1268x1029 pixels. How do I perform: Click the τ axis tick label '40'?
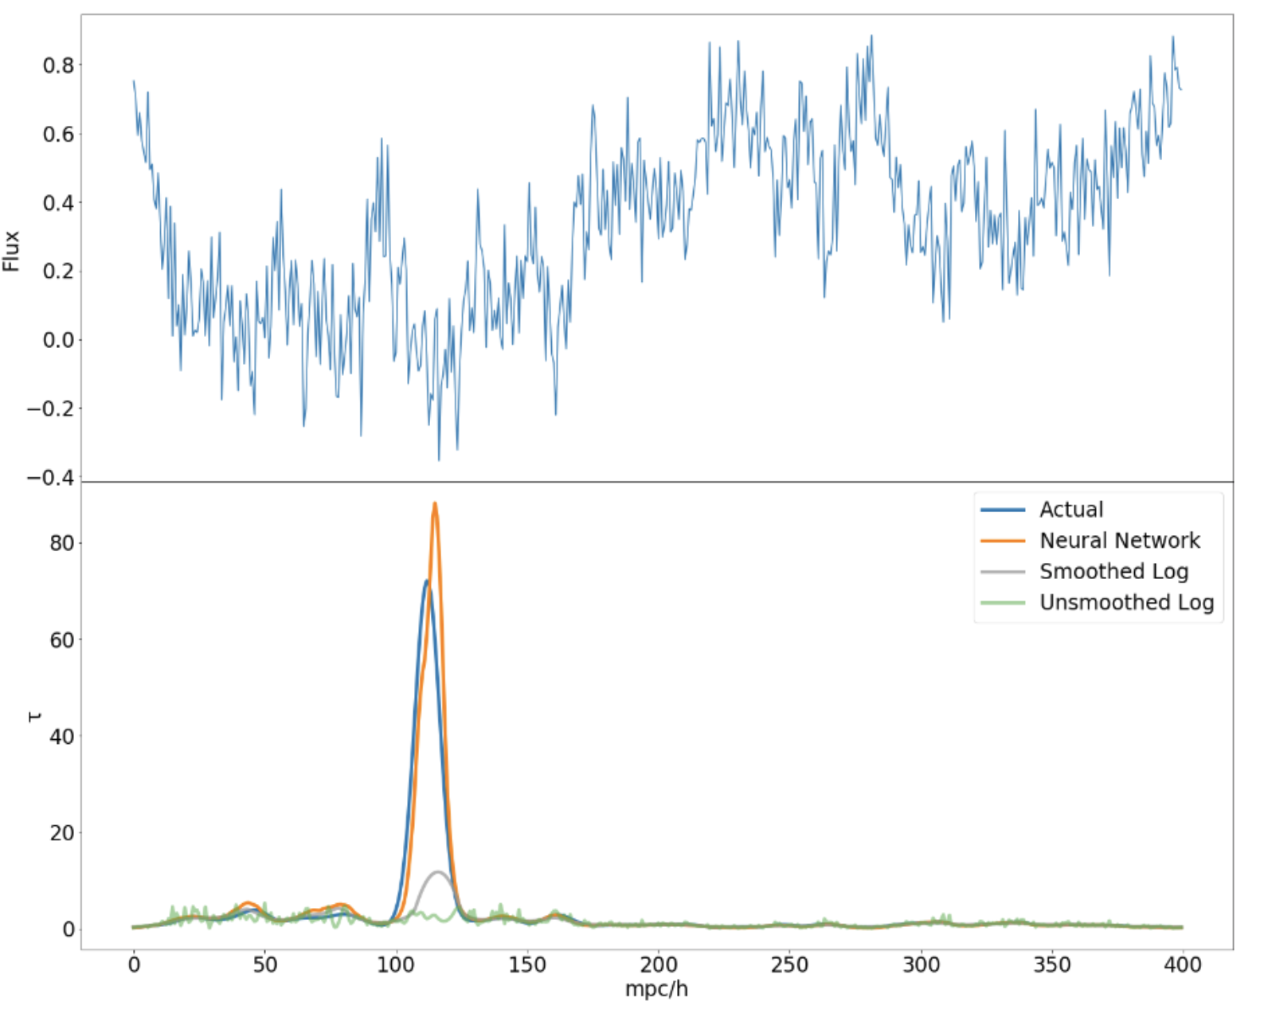pos(62,737)
